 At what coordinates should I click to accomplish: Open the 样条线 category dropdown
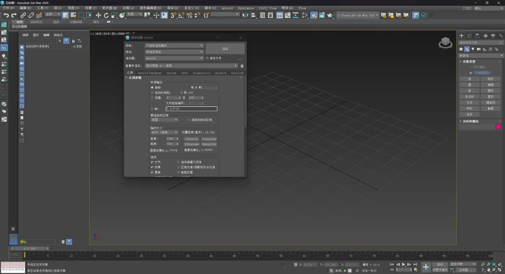click(x=481, y=55)
